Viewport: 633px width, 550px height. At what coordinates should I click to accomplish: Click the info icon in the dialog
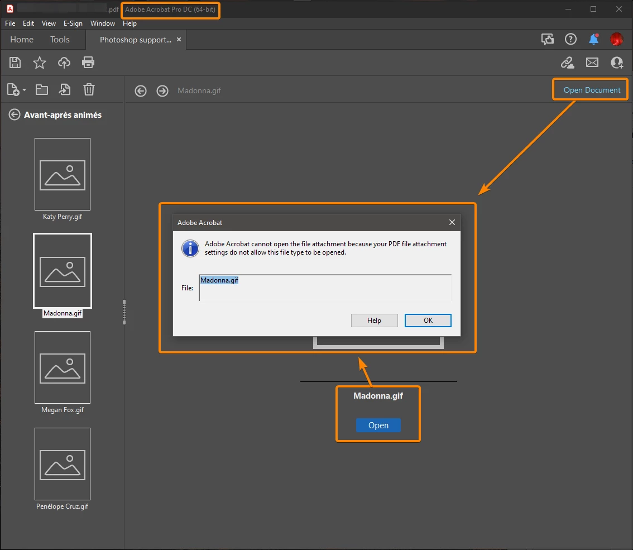[190, 248]
